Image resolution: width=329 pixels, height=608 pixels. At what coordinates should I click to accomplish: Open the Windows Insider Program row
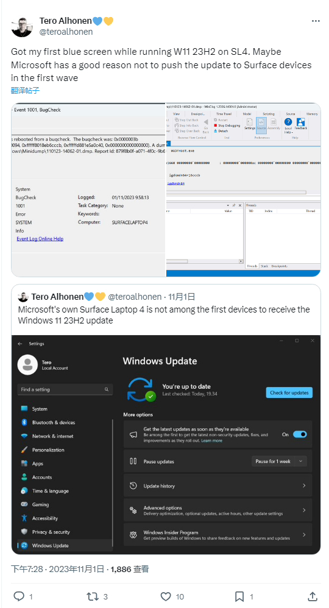tap(218, 535)
